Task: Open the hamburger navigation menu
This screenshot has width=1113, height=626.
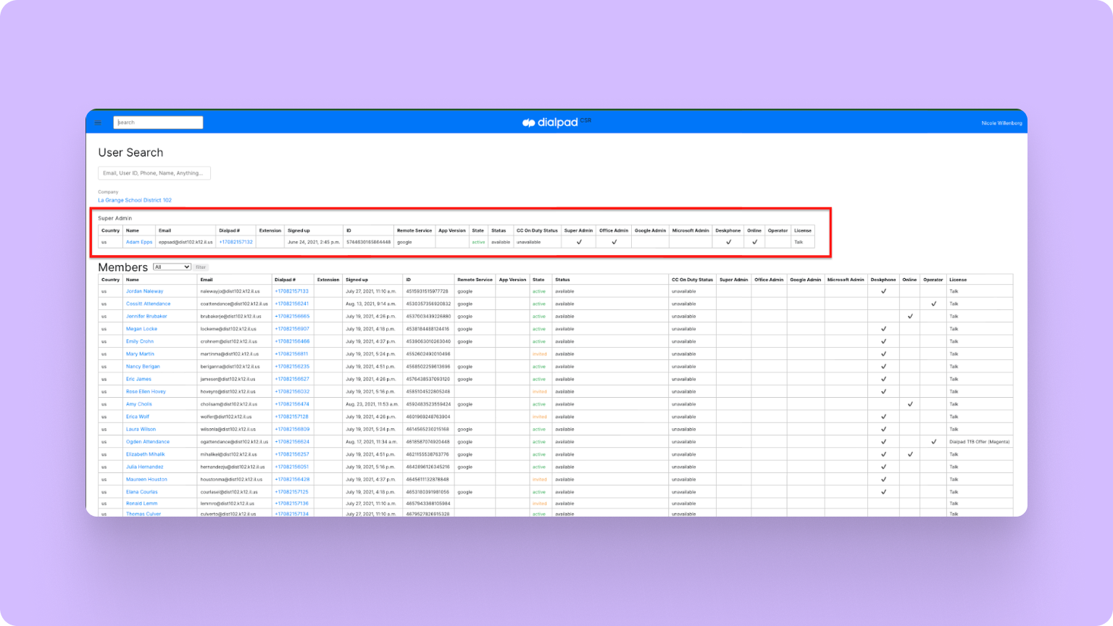Action: click(x=98, y=122)
